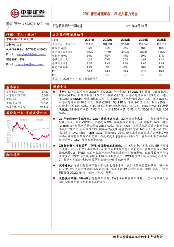This screenshot has height=247, width=174.
Task: Click the 风险提示事件 paragraph heading
Action: (68, 178)
